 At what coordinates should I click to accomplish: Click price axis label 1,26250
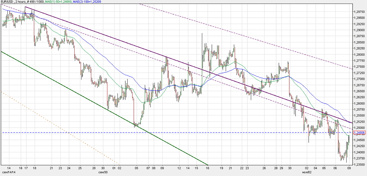click(360, 97)
